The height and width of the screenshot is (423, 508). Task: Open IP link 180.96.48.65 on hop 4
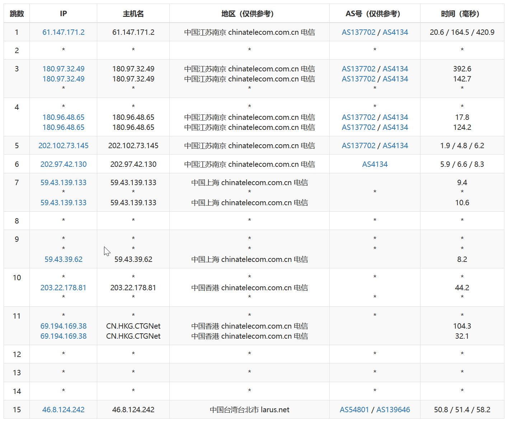63,117
